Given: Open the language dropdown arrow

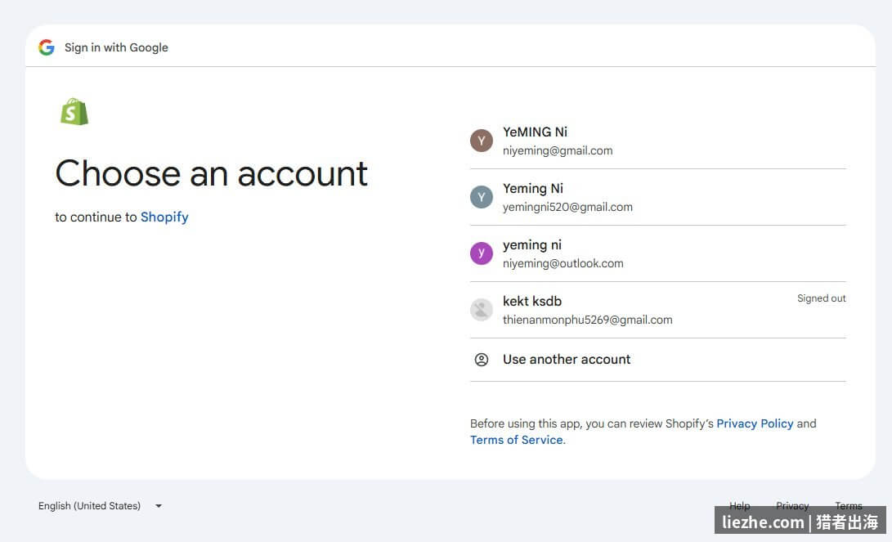Looking at the screenshot, I should (159, 505).
